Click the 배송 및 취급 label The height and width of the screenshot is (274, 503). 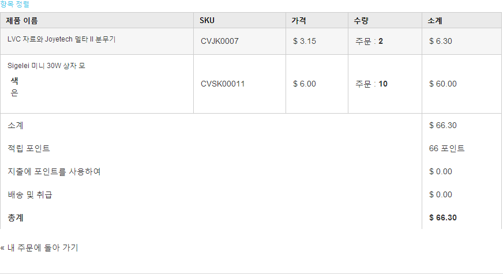click(32, 194)
